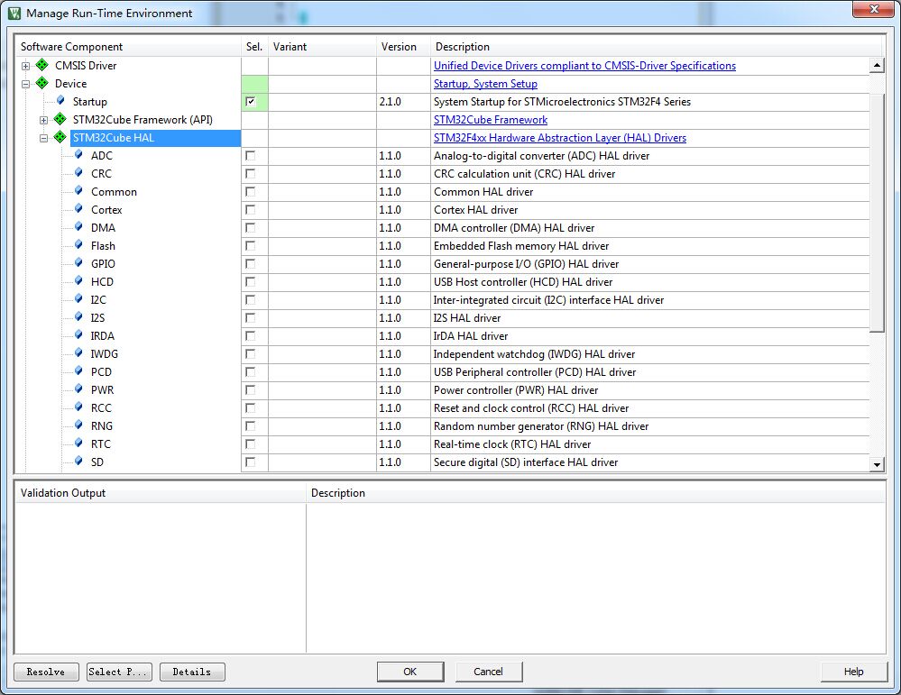Screen dimensions: 901x695
Task: Click the blue component icon beside IWDG
Action: 78,352
